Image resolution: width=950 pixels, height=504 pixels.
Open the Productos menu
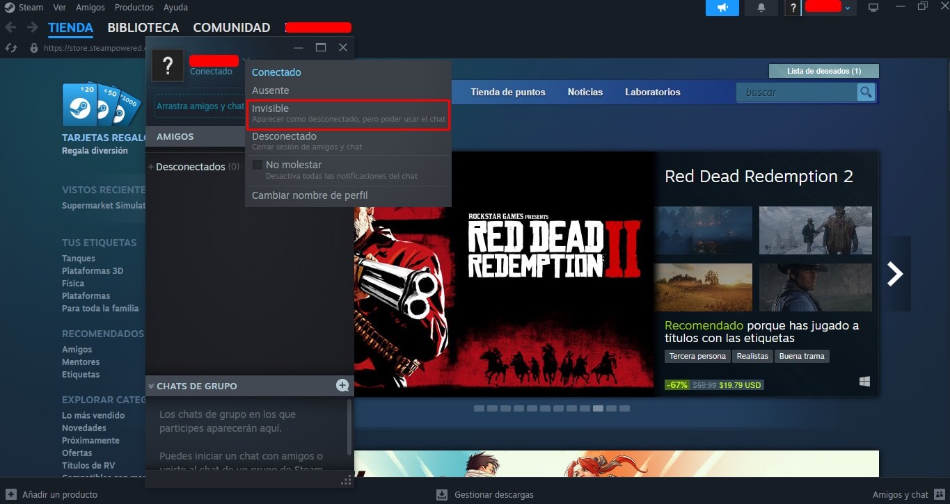point(134,8)
